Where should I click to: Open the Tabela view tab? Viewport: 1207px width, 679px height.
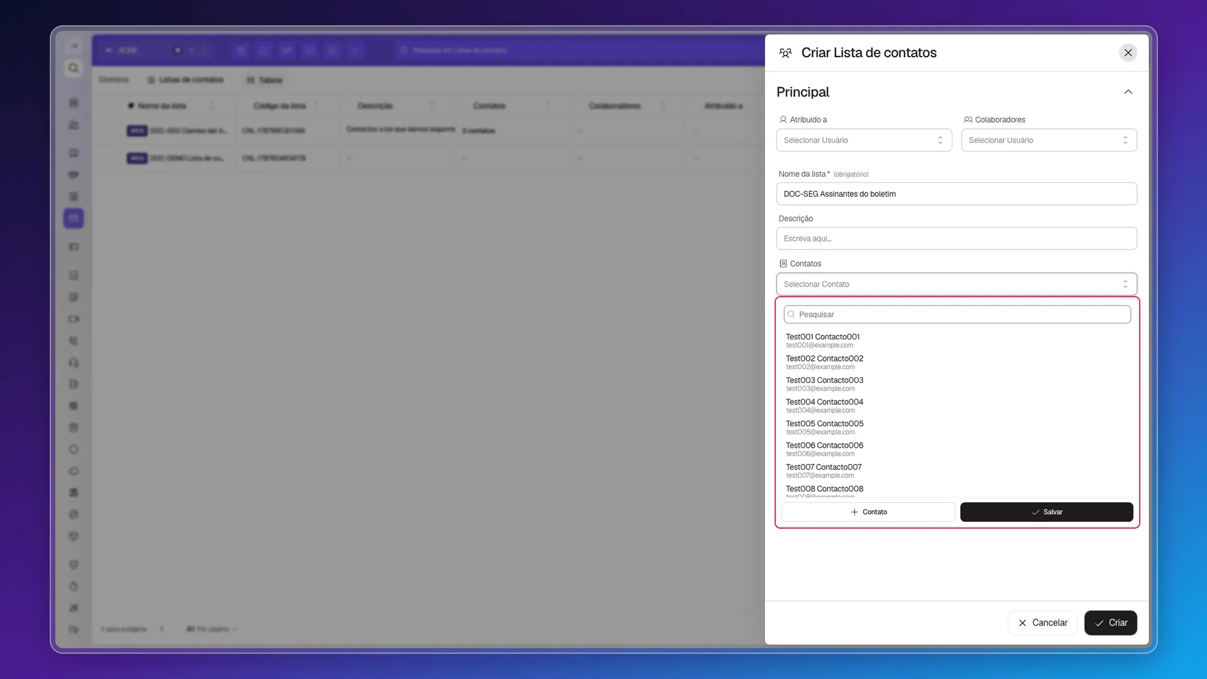point(265,80)
